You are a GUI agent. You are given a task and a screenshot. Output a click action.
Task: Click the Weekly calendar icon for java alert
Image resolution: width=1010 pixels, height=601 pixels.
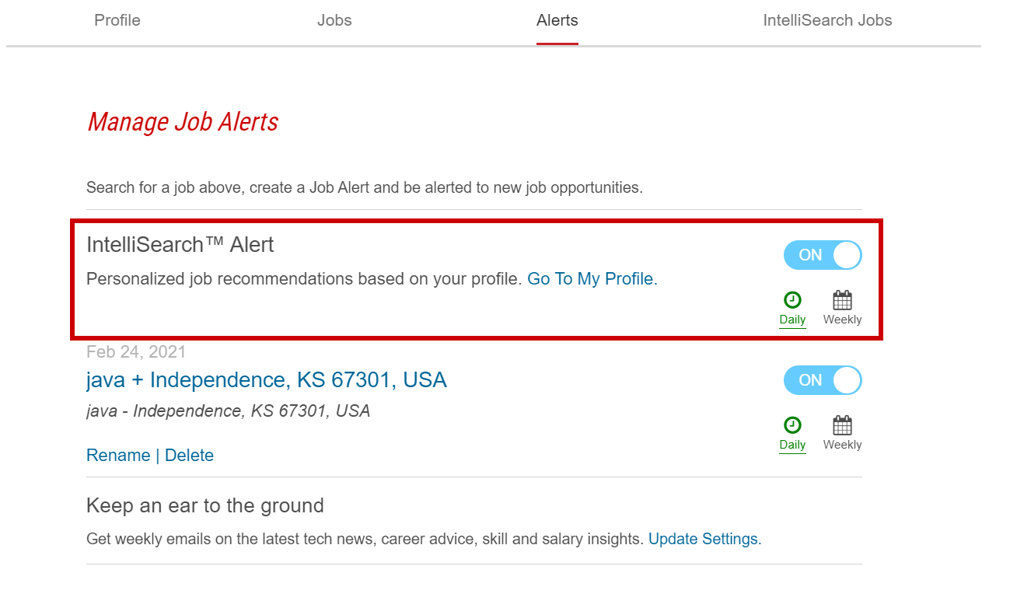(x=842, y=425)
